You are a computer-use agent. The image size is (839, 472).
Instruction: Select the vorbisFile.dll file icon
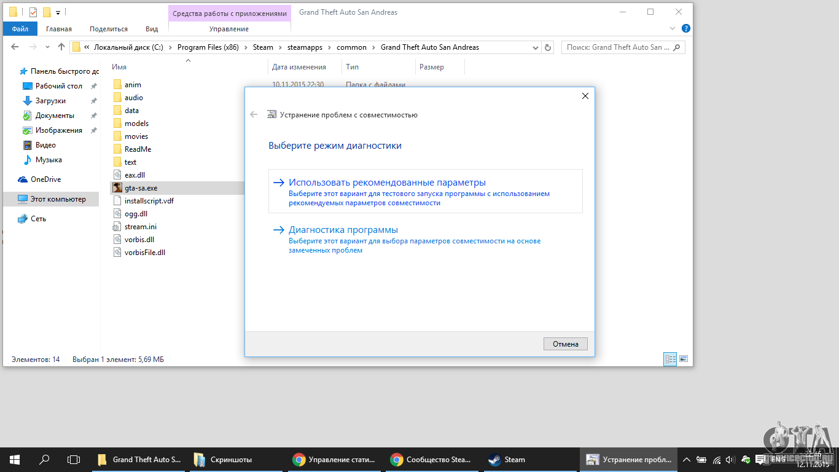click(118, 253)
